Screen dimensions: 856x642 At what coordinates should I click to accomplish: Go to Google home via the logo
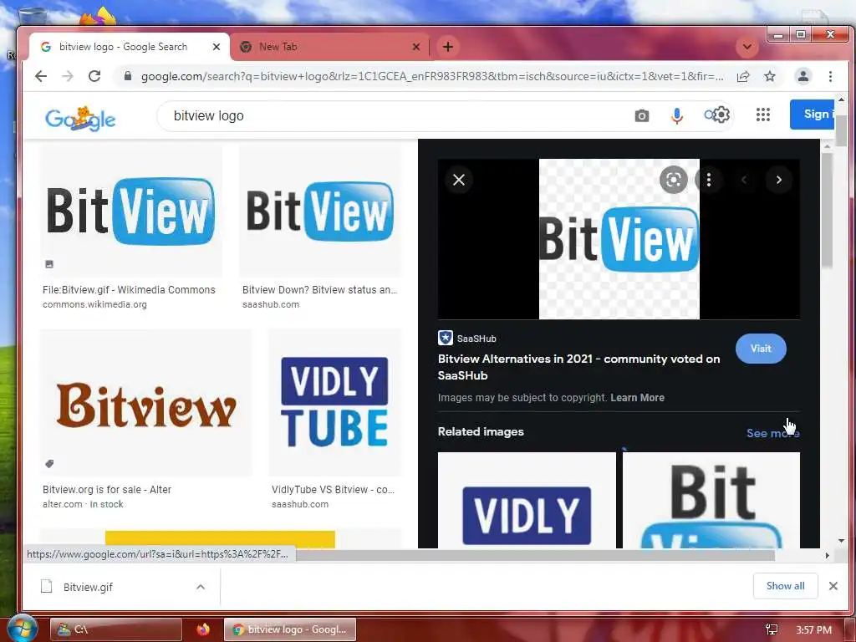80,119
